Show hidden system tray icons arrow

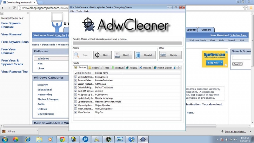coord(217,139)
